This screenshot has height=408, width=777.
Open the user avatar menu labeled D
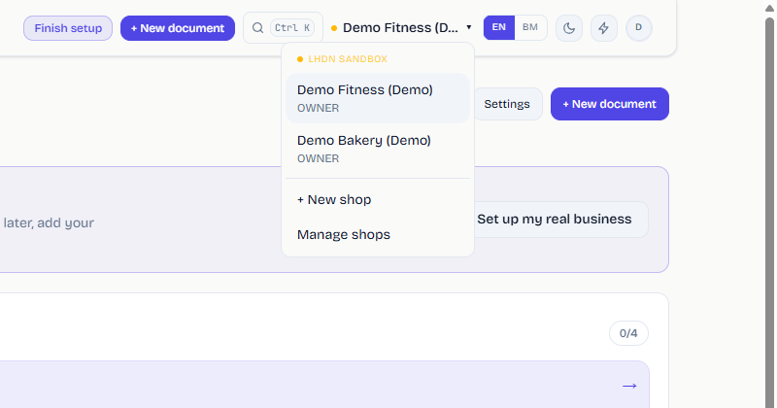[x=639, y=28]
